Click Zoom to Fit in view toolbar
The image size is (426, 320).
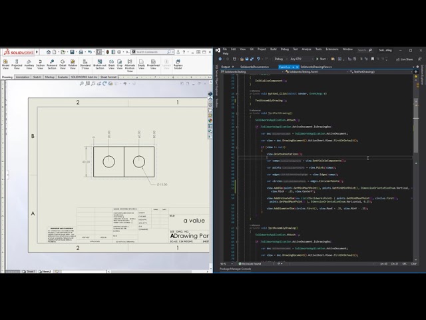click(x=81, y=84)
